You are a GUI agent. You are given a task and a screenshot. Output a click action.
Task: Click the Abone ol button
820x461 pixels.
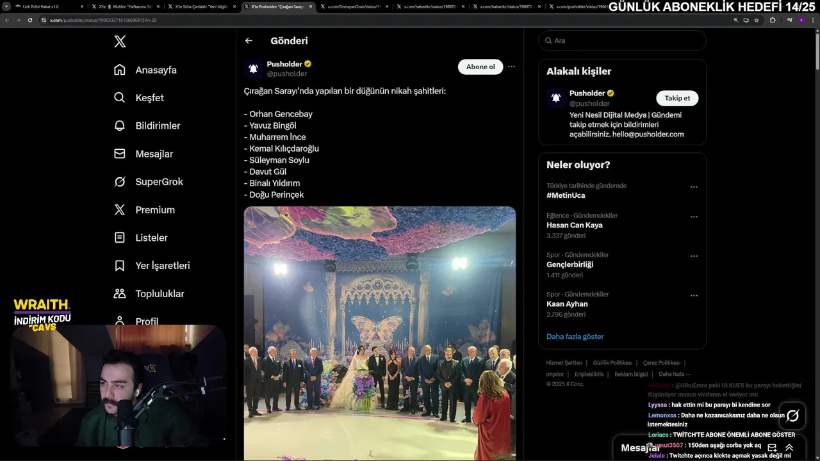[480, 67]
